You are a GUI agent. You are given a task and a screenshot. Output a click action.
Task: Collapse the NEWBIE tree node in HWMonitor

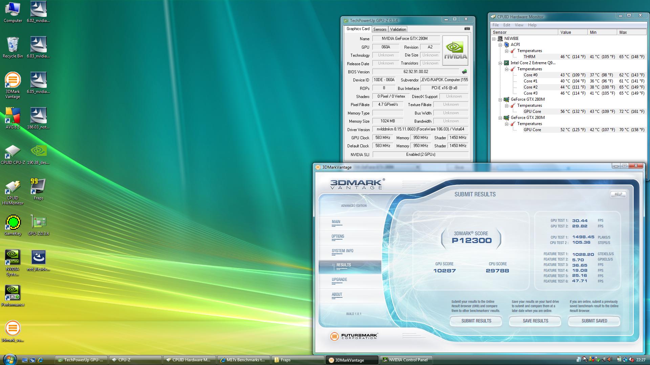(494, 39)
